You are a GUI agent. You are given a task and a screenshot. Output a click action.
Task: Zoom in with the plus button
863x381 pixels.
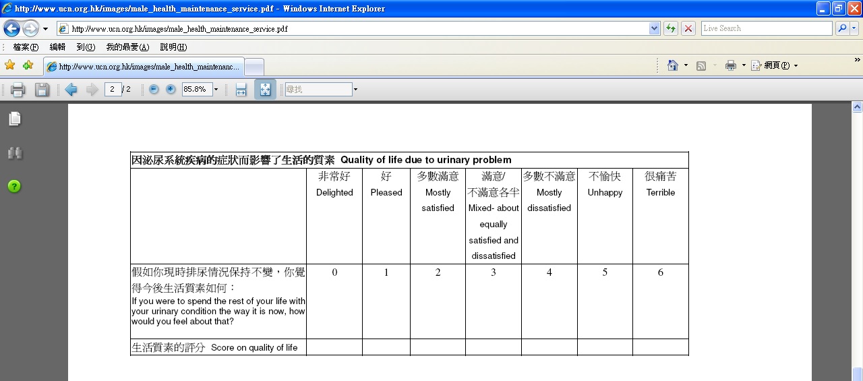171,89
